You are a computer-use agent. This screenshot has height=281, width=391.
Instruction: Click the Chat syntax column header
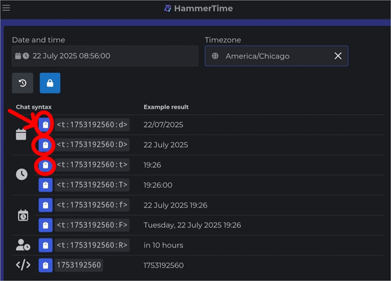[34, 107]
